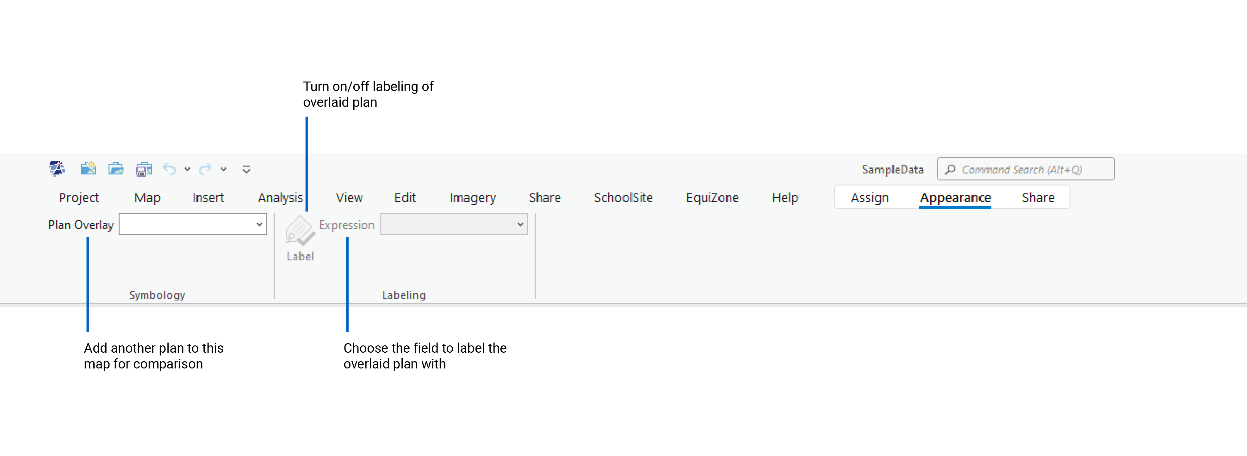Create a new project from Quick Access
The width and height of the screenshot is (1247, 456).
point(88,169)
